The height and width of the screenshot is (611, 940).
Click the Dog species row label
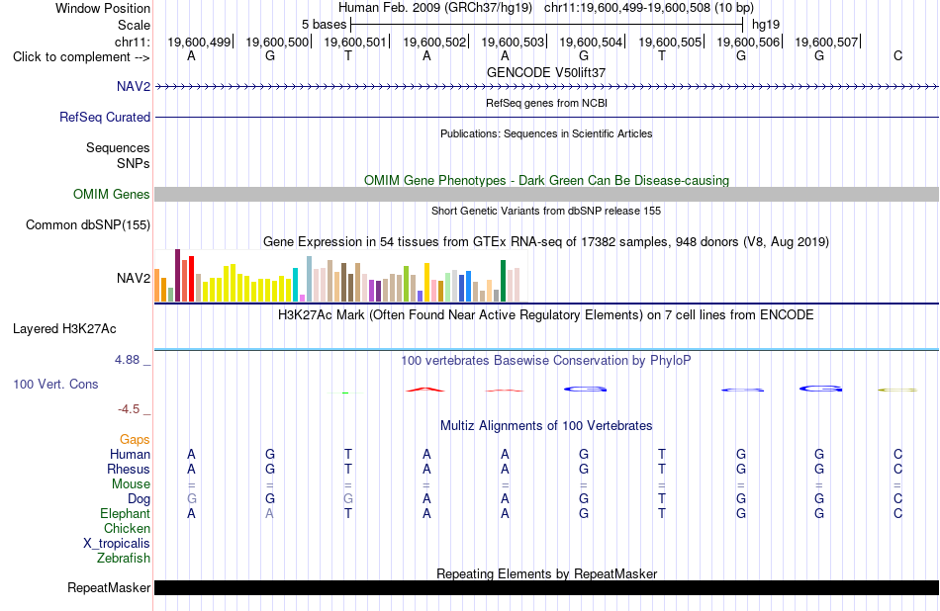pos(139,499)
